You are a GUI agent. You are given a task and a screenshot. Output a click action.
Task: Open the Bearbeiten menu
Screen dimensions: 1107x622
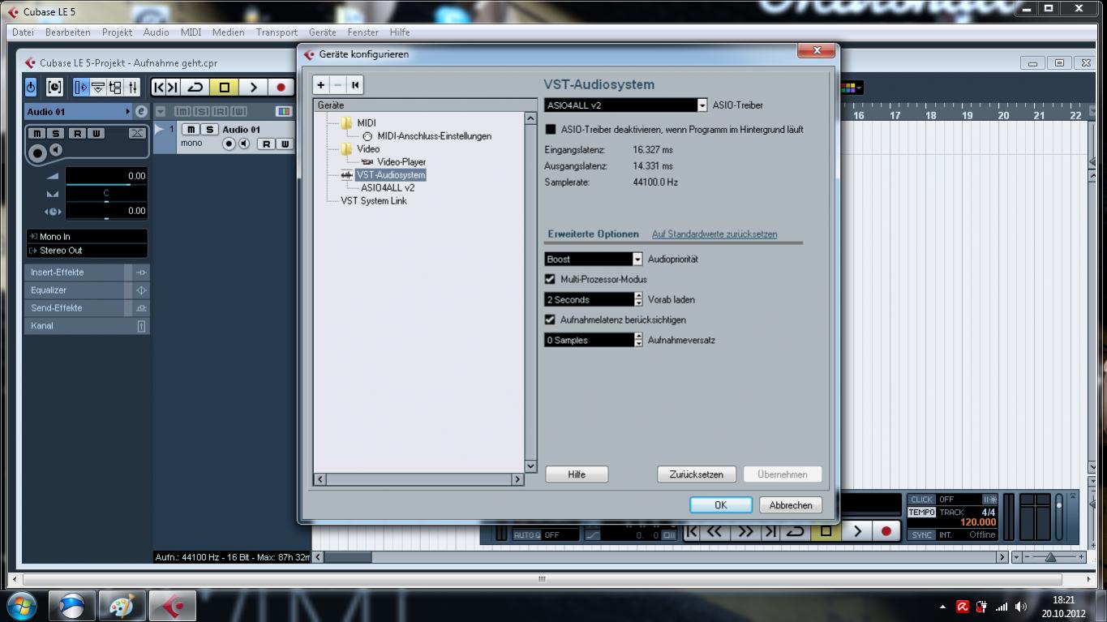pyautogui.click(x=68, y=32)
